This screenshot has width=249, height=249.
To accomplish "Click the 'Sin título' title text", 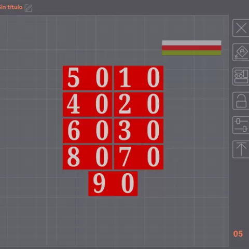I will 11,7.
